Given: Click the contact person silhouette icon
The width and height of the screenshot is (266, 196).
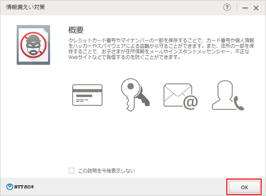Looking at the screenshot, I should pos(228,95).
